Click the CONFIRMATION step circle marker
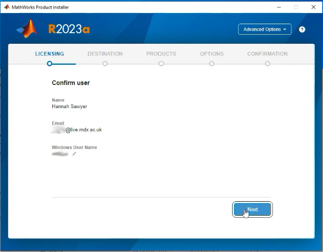 (x=267, y=63)
